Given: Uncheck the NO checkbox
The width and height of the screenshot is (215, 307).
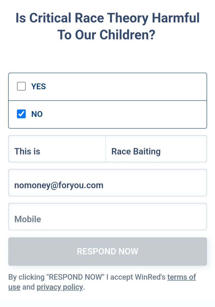Looking at the screenshot, I should pos(21,114).
